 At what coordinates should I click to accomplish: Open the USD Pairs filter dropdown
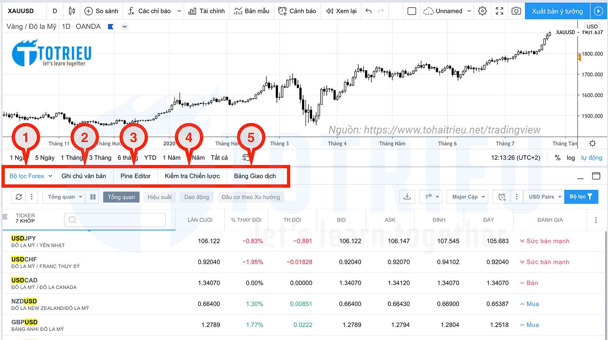(x=545, y=197)
